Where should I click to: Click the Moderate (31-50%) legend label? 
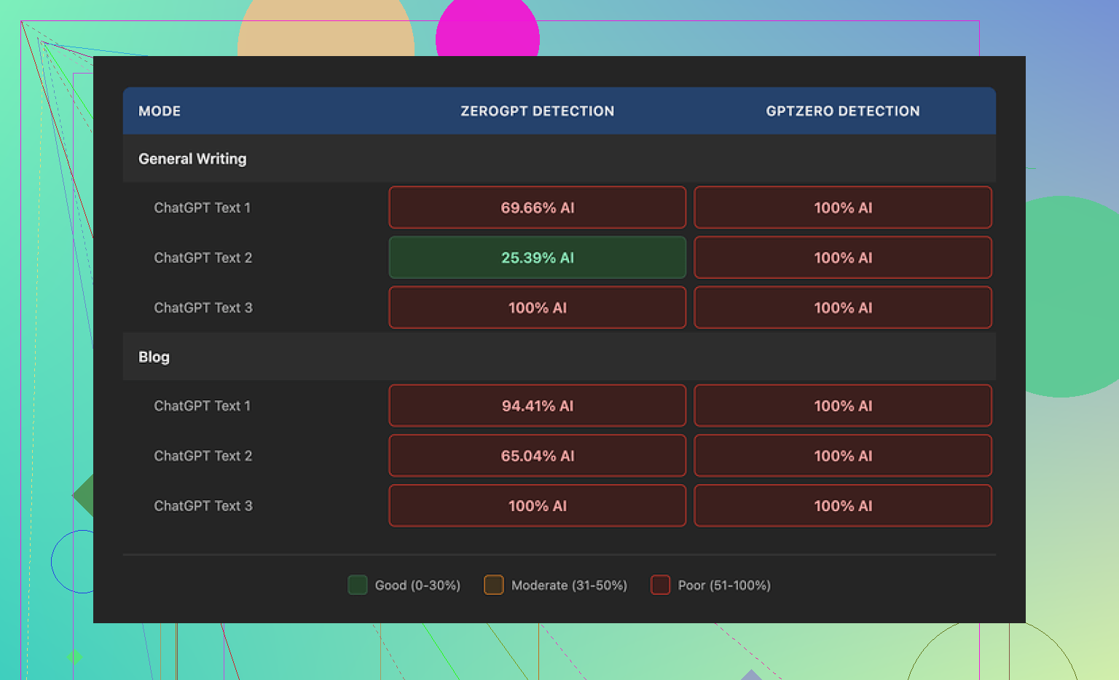pos(569,585)
